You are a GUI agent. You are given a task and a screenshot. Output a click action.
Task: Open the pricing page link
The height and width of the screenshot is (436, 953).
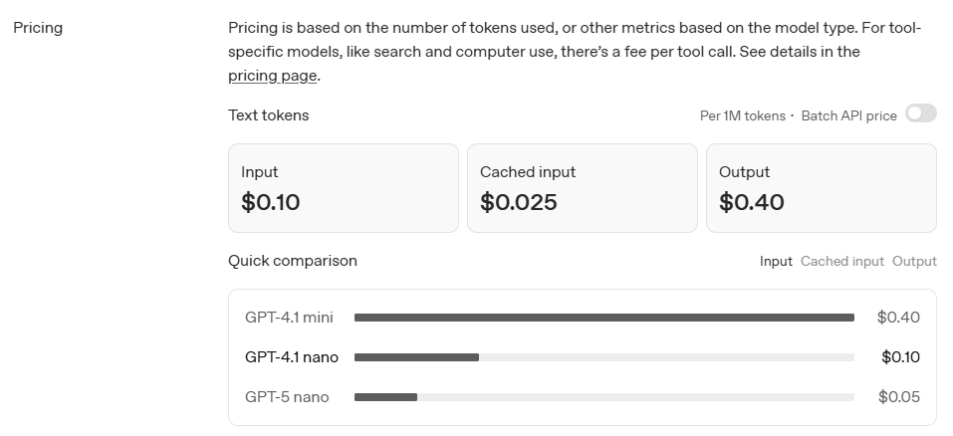[x=272, y=76]
